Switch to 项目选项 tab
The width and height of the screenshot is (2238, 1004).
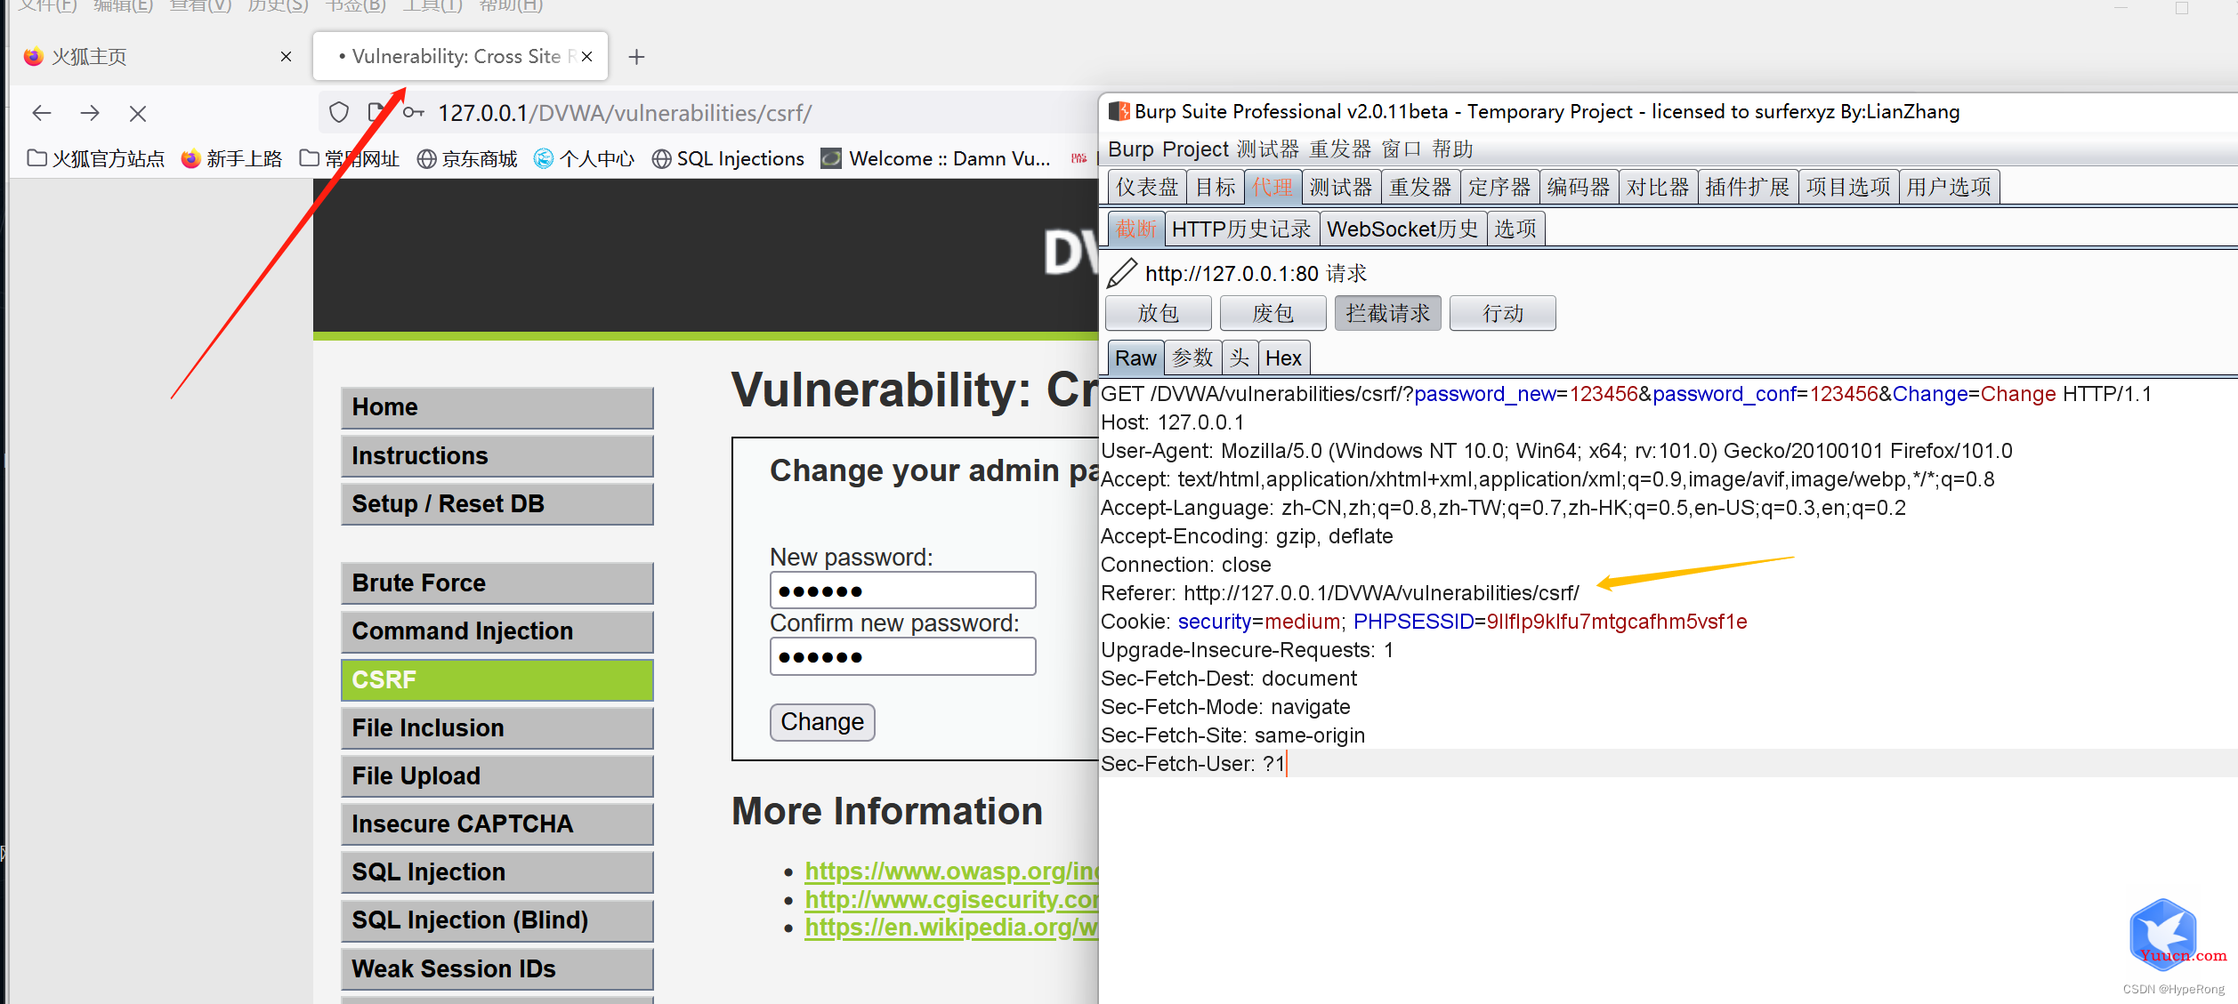coord(1848,187)
